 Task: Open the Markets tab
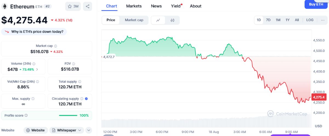click(x=134, y=6)
